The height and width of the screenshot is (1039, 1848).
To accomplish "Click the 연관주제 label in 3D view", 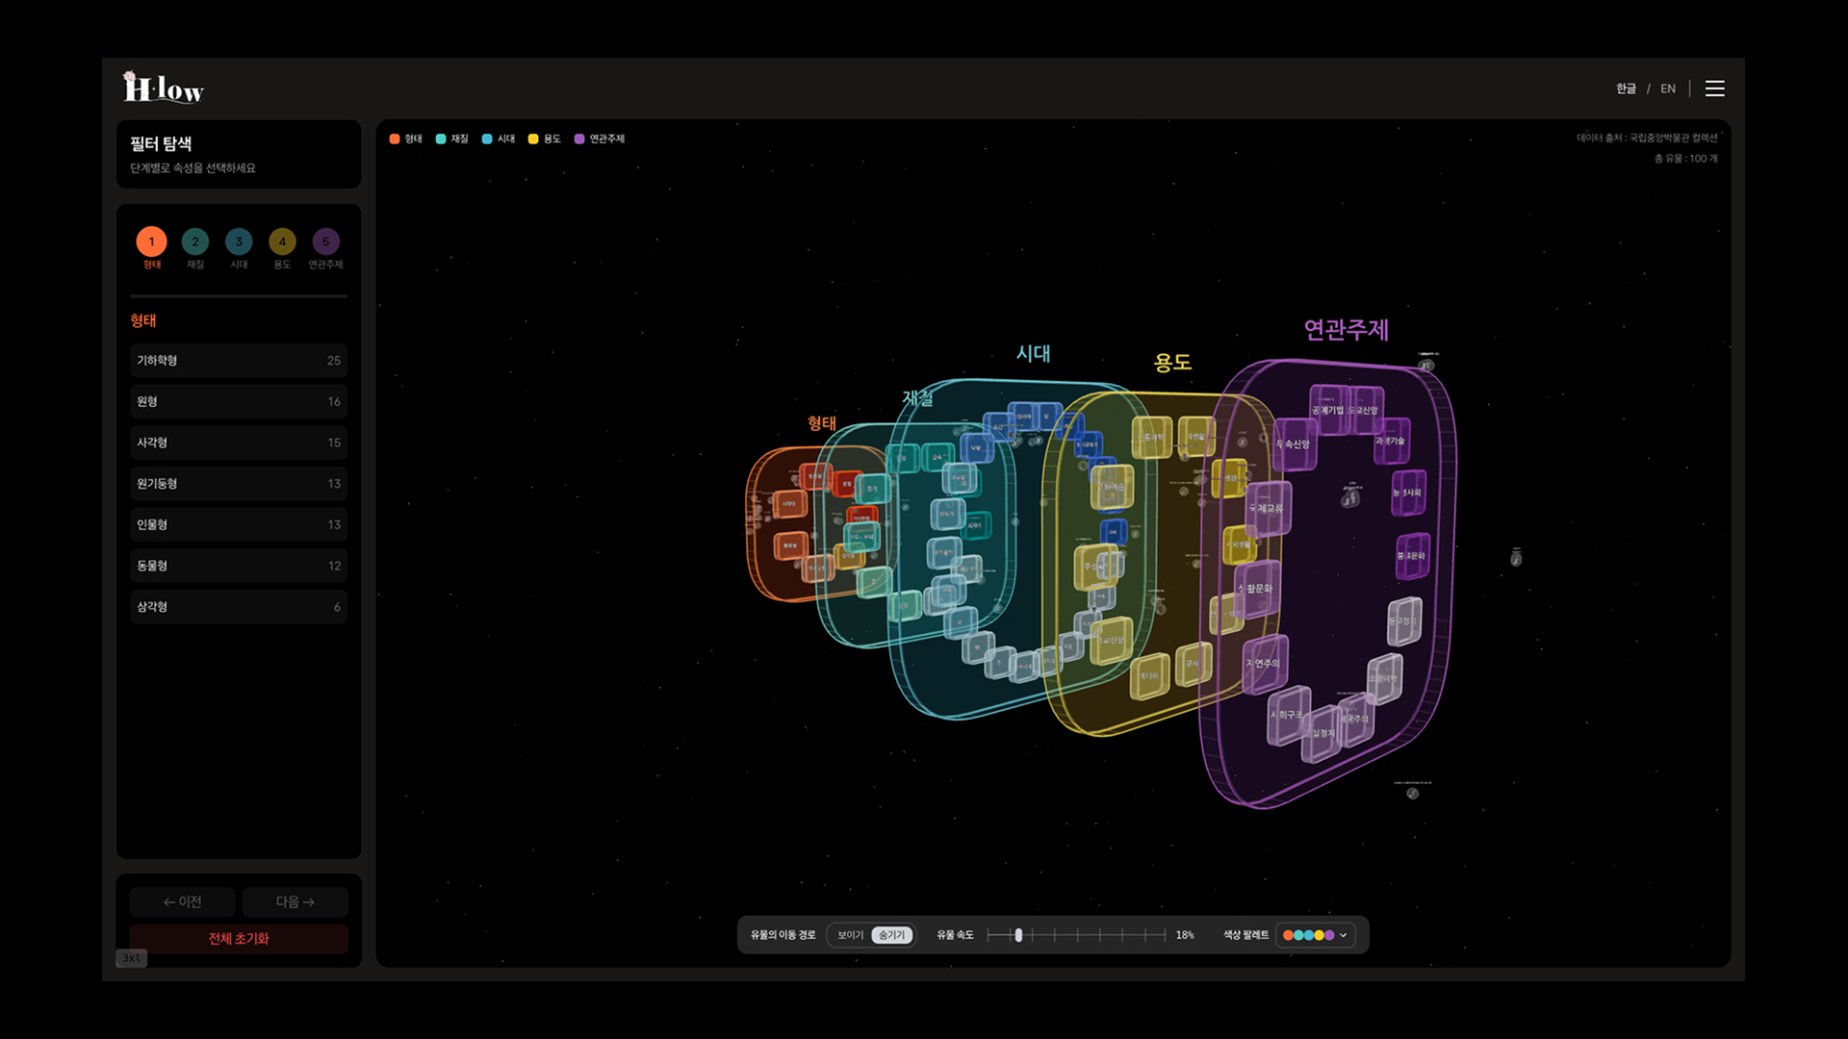I will click(1346, 330).
